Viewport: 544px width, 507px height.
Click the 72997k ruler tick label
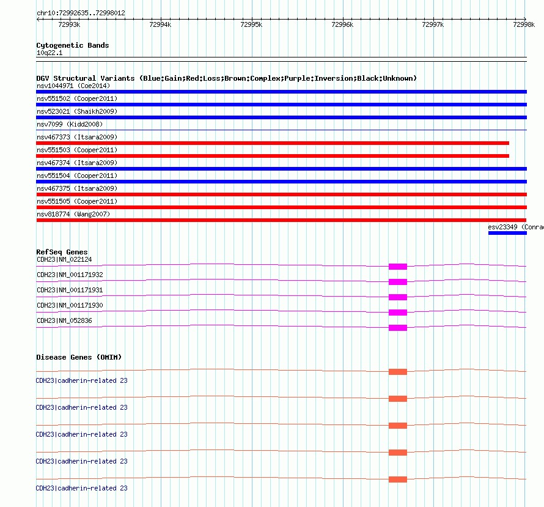click(433, 24)
